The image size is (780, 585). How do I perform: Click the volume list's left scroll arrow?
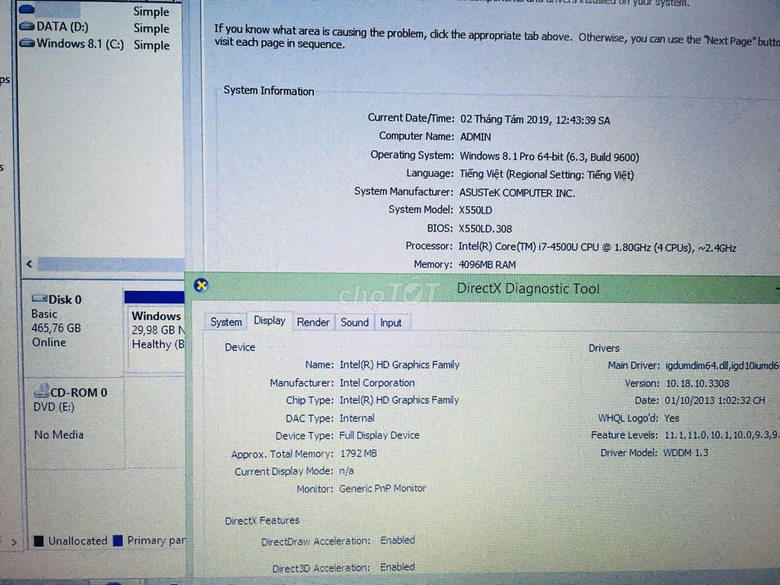pos(30,264)
